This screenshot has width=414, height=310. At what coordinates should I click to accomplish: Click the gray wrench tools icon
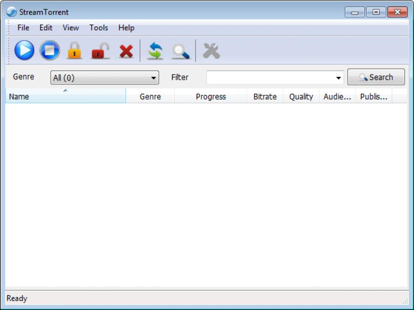point(211,51)
